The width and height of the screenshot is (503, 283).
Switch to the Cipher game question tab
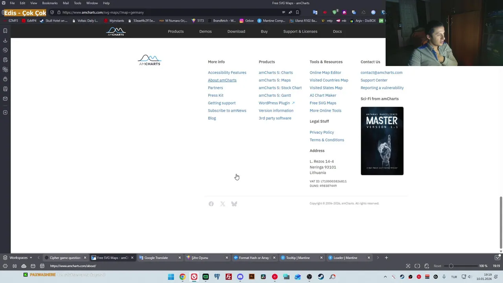[x=65, y=258]
